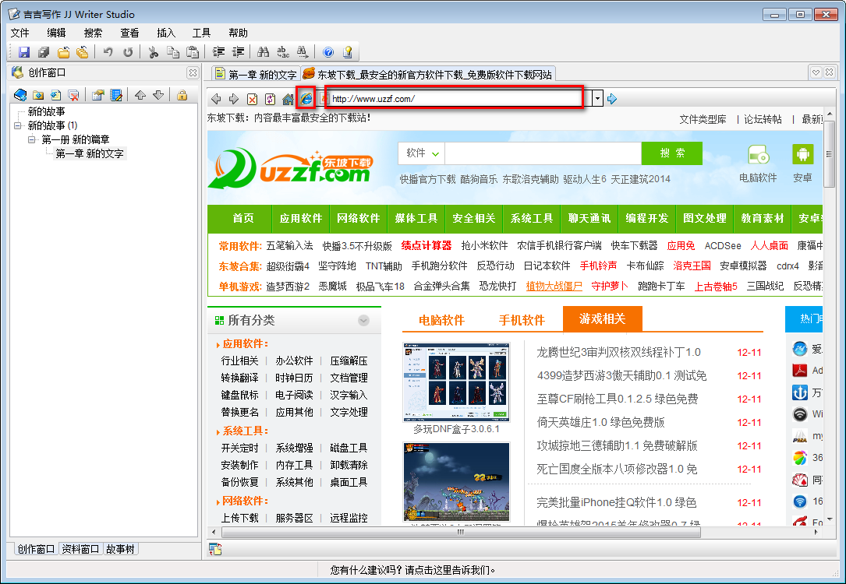This screenshot has width=846, height=584.
Task: Open 安全相关 in green navigation bar
Action: coord(474,218)
